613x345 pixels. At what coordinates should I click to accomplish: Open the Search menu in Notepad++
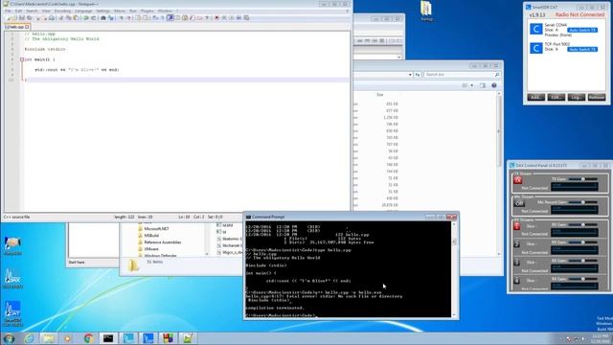click(32, 11)
